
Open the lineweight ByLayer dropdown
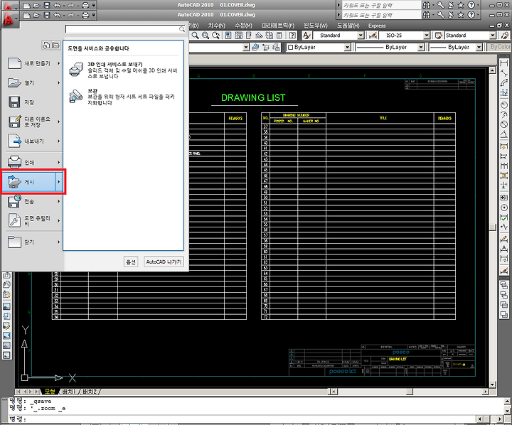pyautogui.click(x=479, y=48)
